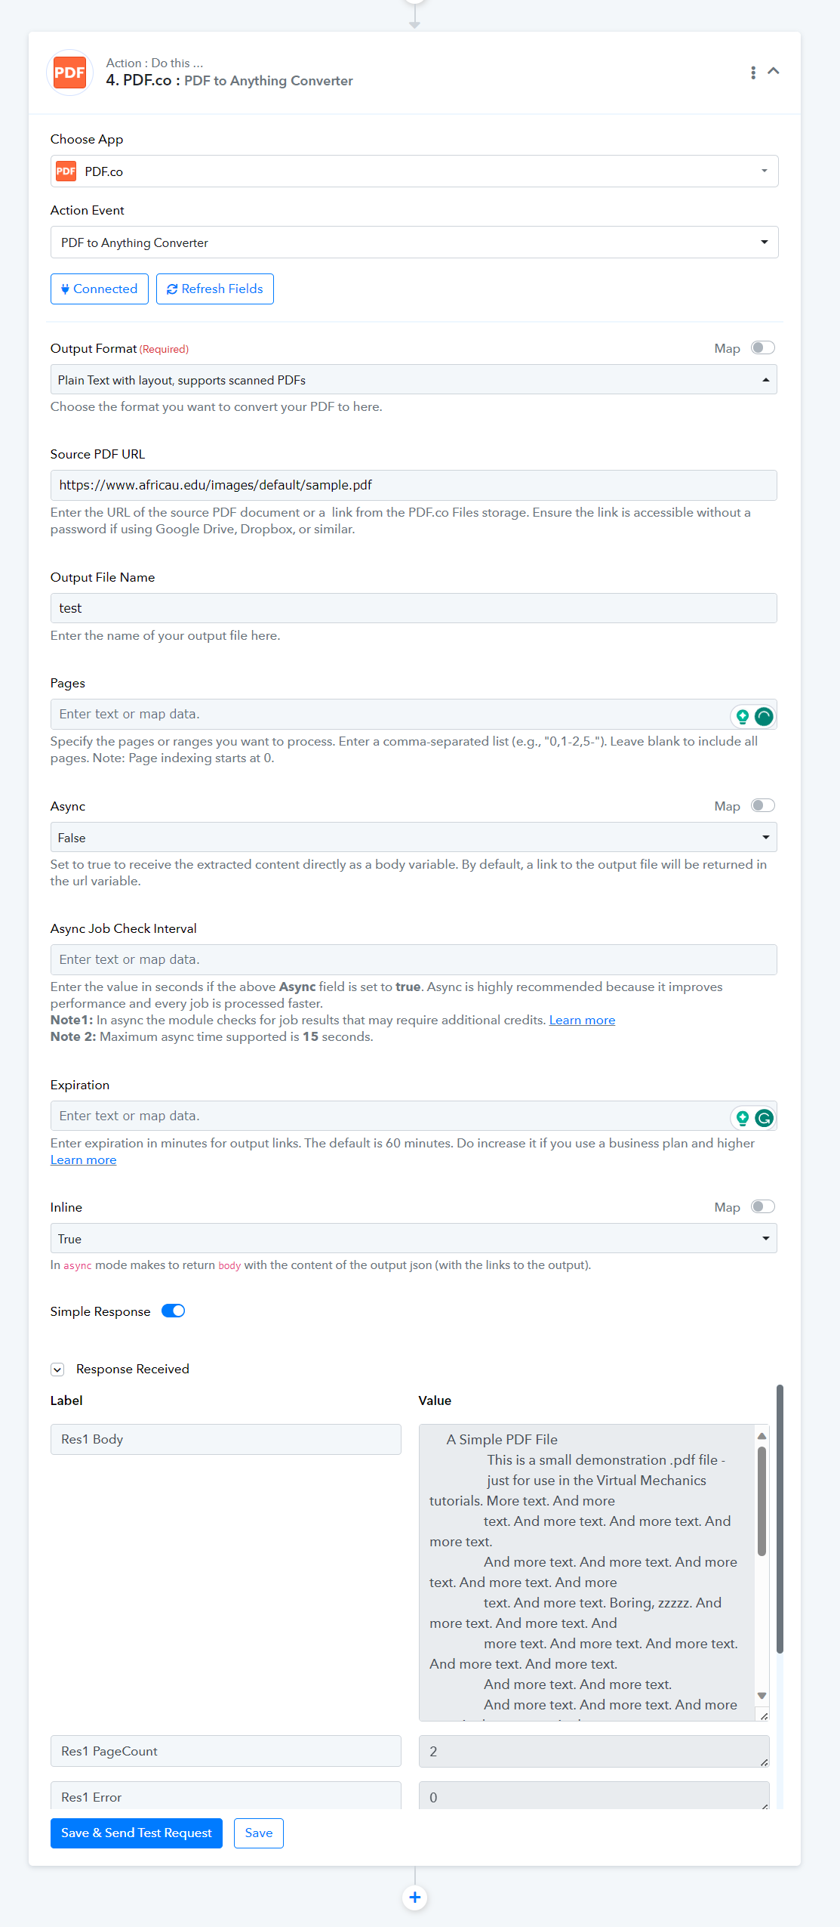
Task: Open the Inline True dropdown
Action: coord(414,1238)
